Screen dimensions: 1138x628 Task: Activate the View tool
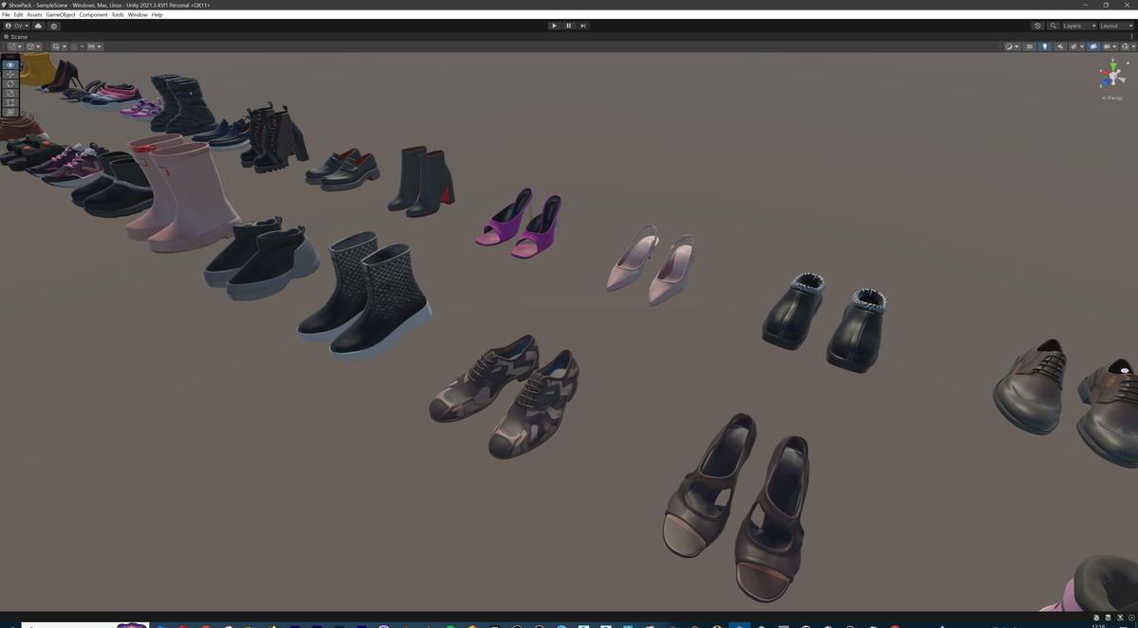point(9,64)
